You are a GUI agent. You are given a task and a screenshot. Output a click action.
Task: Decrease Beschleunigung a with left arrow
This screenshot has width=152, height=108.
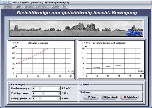tap(33, 88)
